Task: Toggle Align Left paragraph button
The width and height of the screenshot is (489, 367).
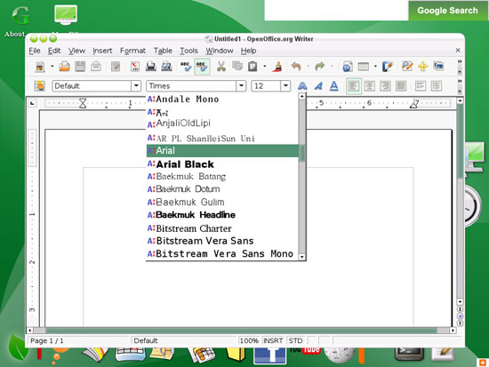Action: point(354,86)
